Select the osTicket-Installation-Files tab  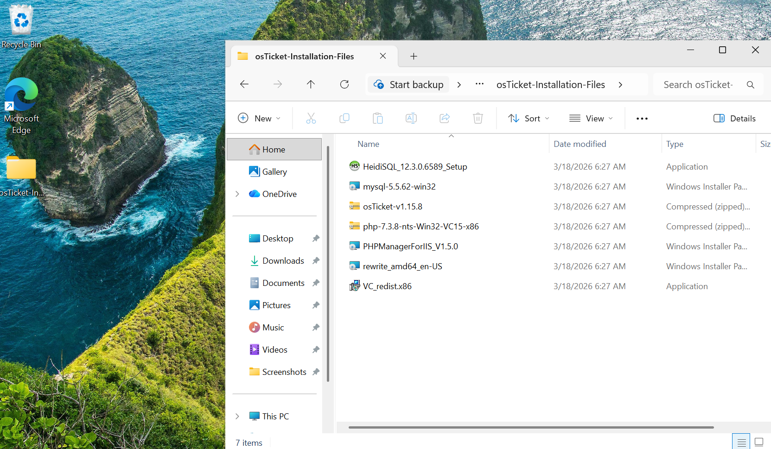(314, 57)
